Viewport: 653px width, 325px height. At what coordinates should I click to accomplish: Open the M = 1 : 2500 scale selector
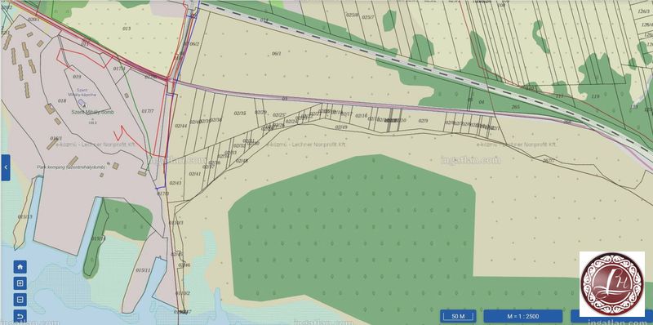click(x=522, y=316)
